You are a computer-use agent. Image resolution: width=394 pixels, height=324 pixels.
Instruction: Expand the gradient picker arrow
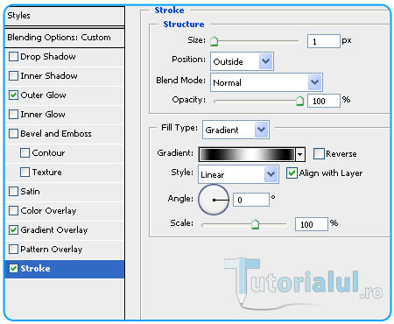coord(300,154)
